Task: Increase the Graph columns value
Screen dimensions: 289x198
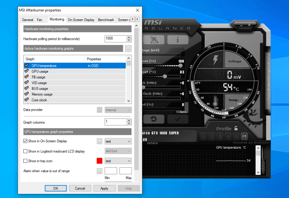Action: (x=129, y=120)
